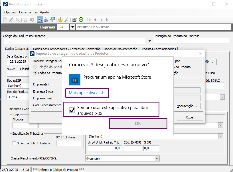Click status bar Informe o Código do Produto
233x172 pixels.
click(58, 170)
